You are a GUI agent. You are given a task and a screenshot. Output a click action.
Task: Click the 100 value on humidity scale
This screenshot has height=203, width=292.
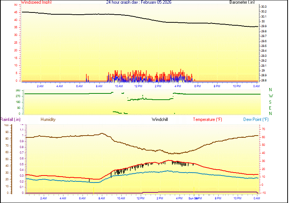[x=6, y=125]
